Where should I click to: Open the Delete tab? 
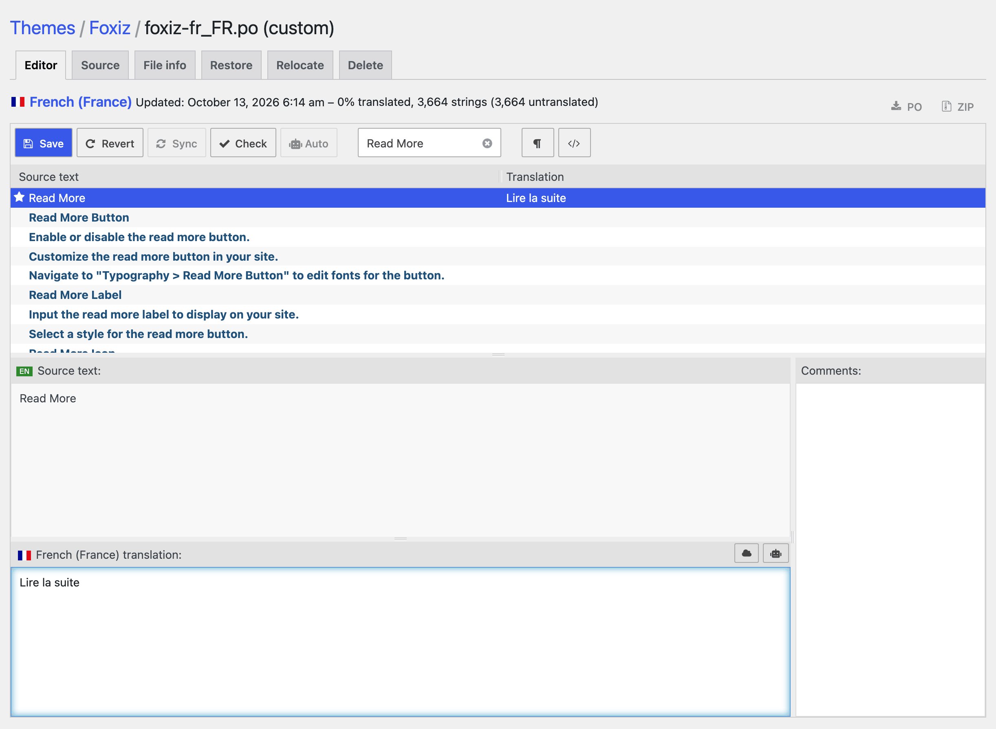[366, 65]
